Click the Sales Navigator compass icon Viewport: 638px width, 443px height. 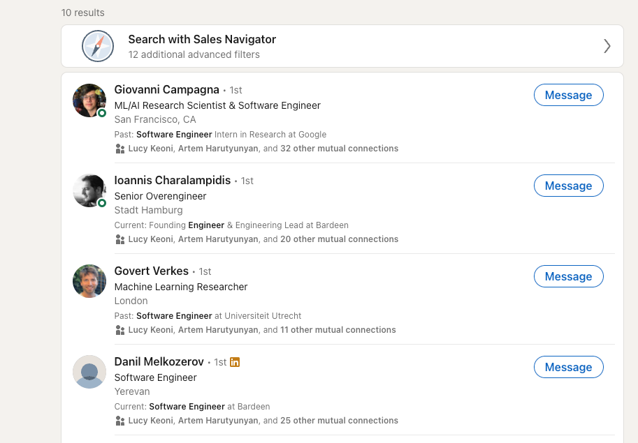pyautogui.click(x=98, y=46)
